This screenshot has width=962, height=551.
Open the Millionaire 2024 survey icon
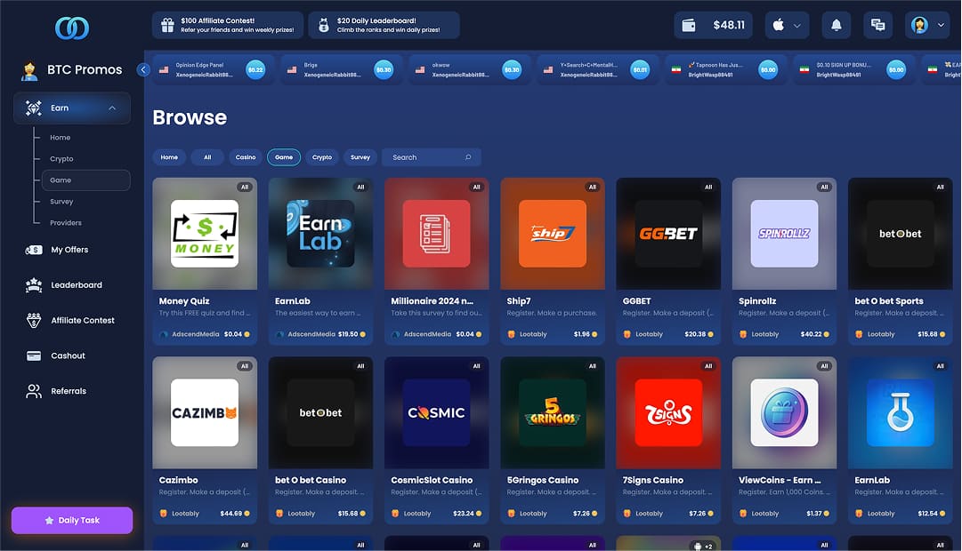click(x=437, y=234)
